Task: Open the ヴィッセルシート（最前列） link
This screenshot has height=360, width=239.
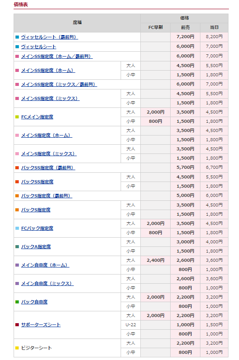Action: pyautogui.click(x=50, y=37)
